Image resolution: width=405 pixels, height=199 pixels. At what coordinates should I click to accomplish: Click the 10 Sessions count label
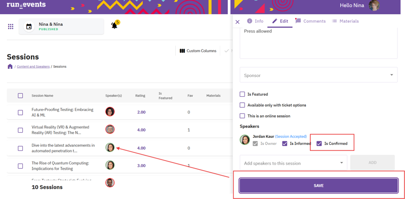coord(47,187)
